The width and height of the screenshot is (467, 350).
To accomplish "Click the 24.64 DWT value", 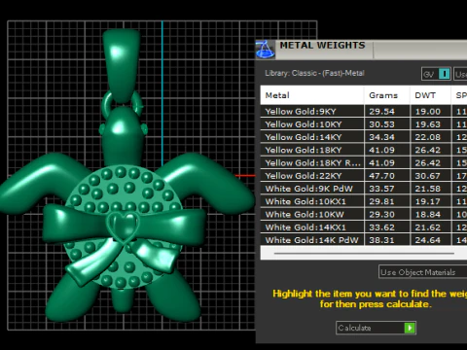I will [428, 240].
